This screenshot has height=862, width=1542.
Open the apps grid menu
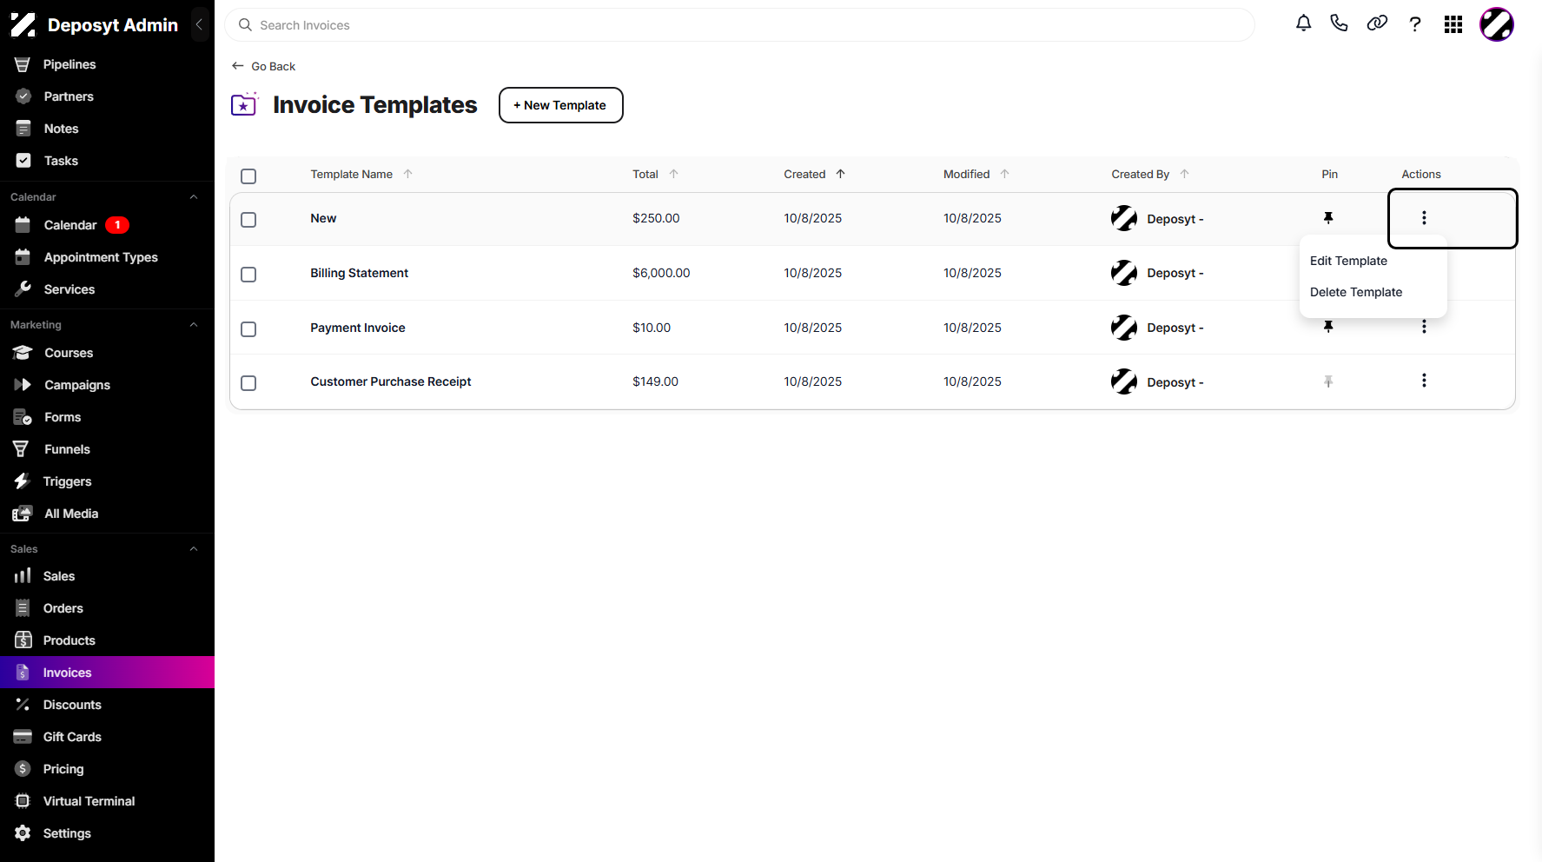tap(1453, 24)
